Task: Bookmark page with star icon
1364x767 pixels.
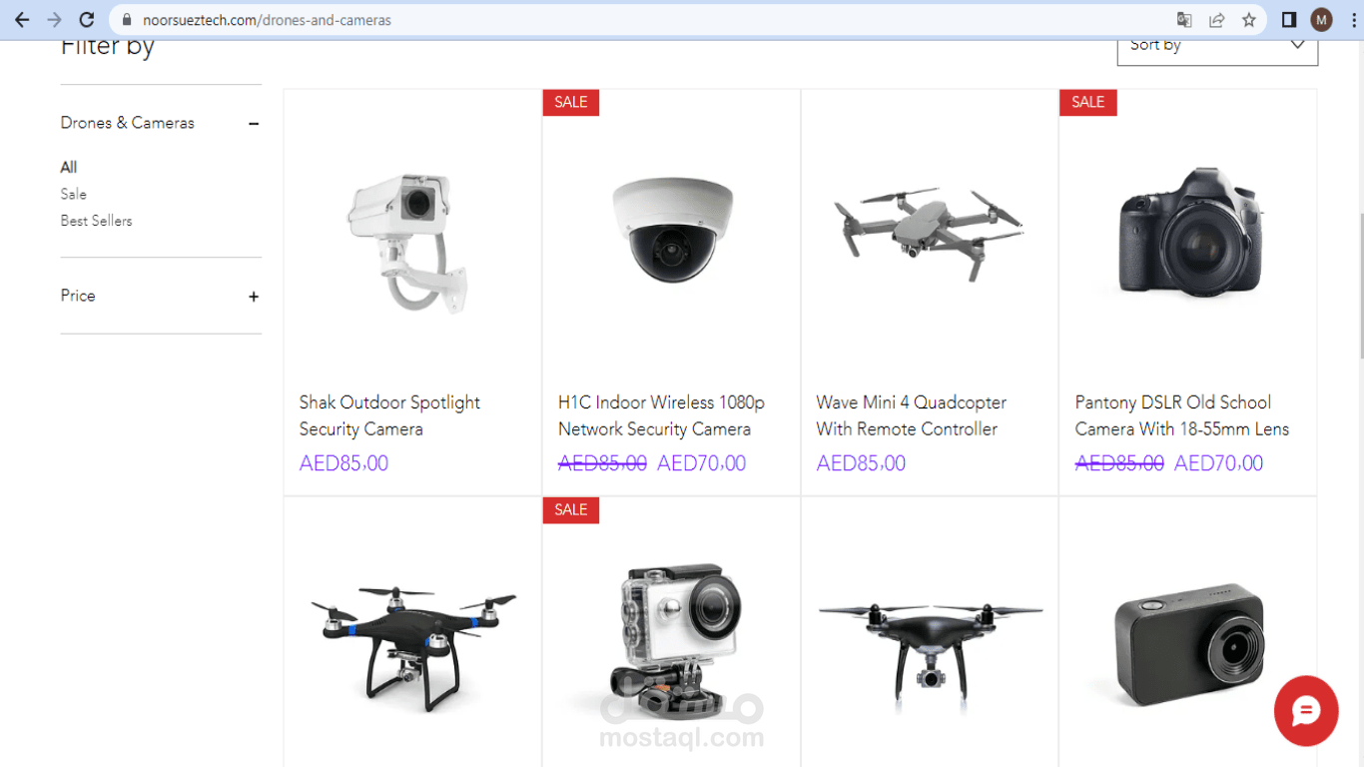Action: click(x=1249, y=20)
